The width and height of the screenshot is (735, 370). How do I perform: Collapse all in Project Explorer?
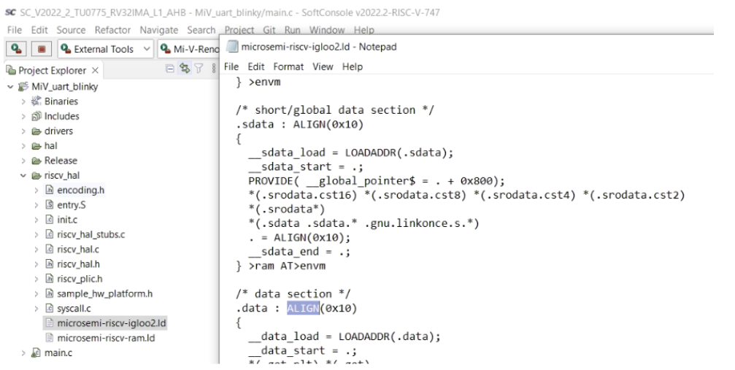[x=170, y=69]
